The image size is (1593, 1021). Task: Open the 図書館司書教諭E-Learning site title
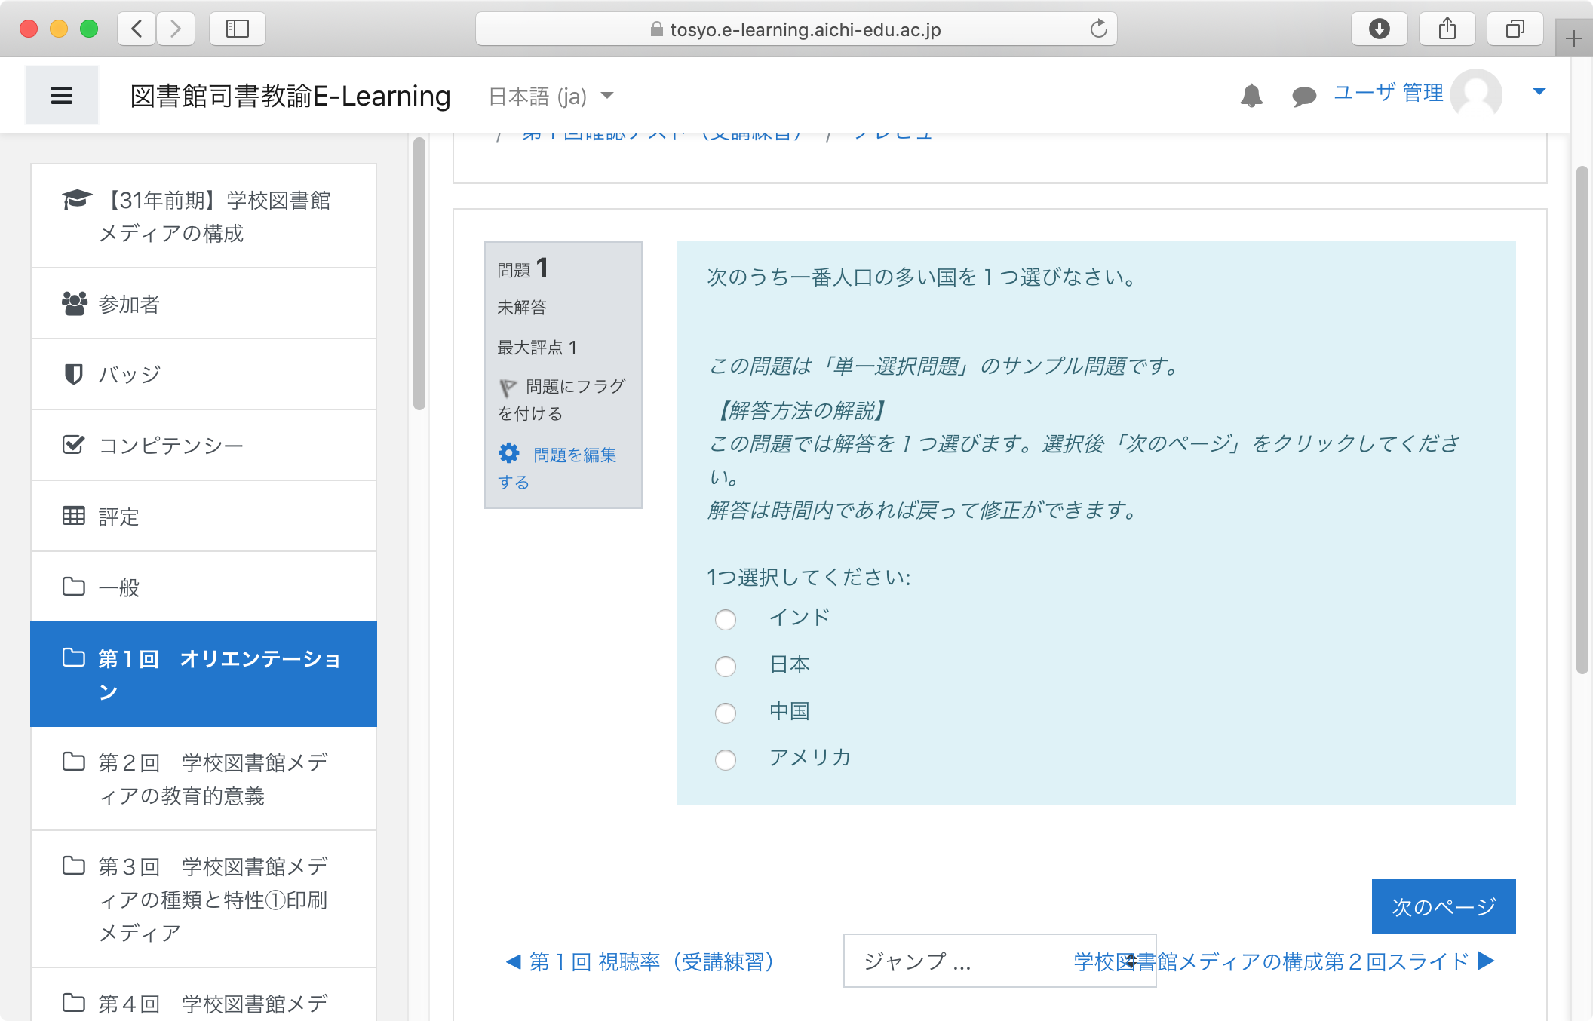(x=290, y=97)
